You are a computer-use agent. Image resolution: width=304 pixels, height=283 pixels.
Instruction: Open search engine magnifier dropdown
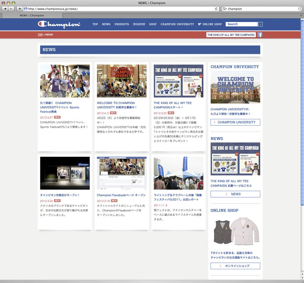point(224,8)
